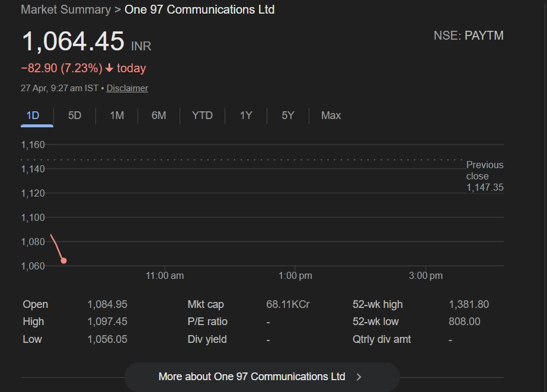Show the 6M price chart
The image size is (547, 392).
(159, 115)
